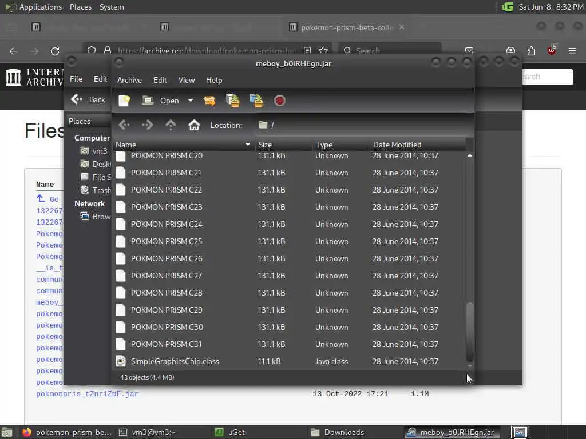The width and height of the screenshot is (586, 439).
Task: Go up one level in the archive
Action: click(171, 125)
